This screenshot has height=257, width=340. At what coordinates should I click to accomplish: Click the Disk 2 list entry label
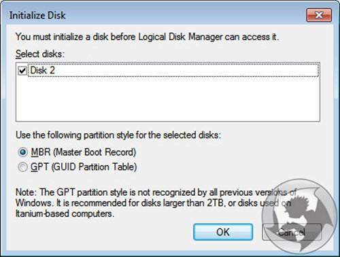[43, 71]
